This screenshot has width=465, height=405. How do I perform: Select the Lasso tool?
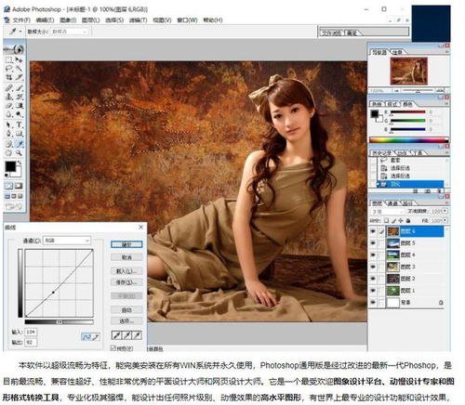(x=8, y=68)
